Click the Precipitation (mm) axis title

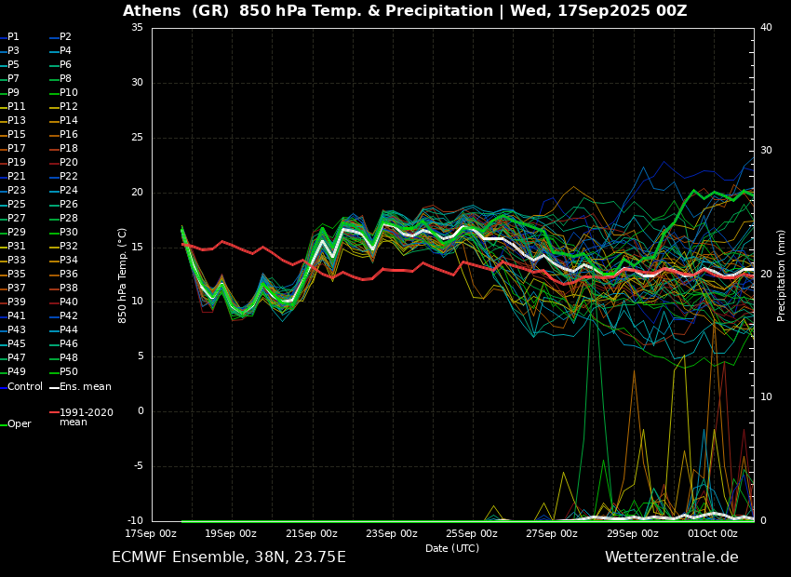pos(782,275)
